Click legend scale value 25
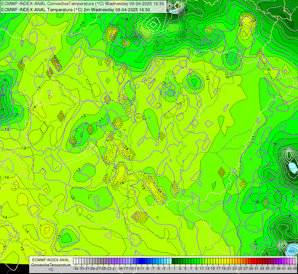The width and height of the screenshot is (298, 274). point(240,269)
